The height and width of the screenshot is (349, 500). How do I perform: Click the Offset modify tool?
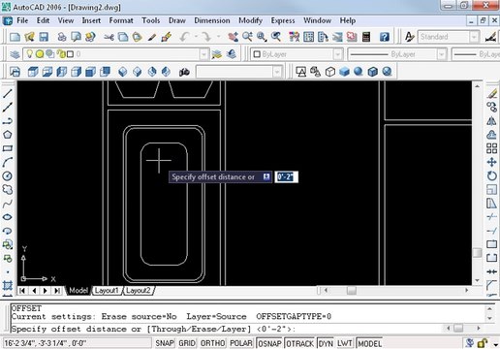coord(491,135)
